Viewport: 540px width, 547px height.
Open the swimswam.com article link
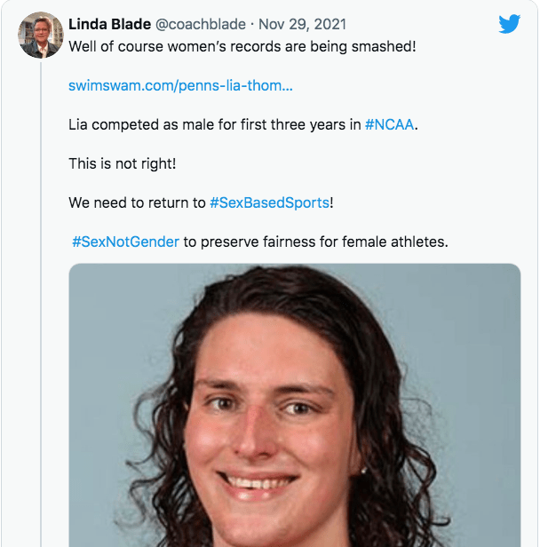[180, 85]
